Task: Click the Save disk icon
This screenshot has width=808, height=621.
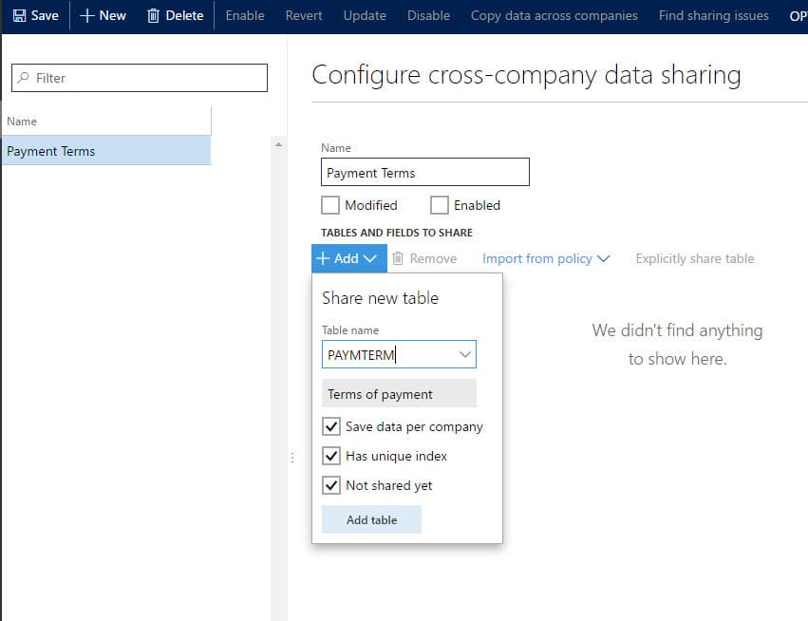Action: point(19,15)
